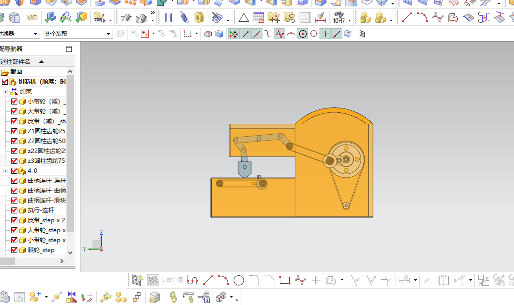Select the 截面 folder tree item

(x=16, y=72)
